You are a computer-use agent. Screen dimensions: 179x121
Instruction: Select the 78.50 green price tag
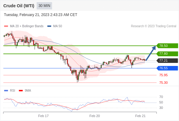pos(167,46)
